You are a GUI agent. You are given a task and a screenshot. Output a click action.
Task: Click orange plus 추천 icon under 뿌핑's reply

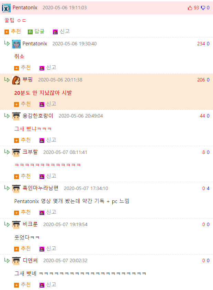(x=16, y=104)
